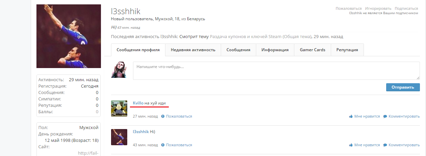Select the Информация tab
Viewport: 426px width, 156px height.
pos(275,50)
